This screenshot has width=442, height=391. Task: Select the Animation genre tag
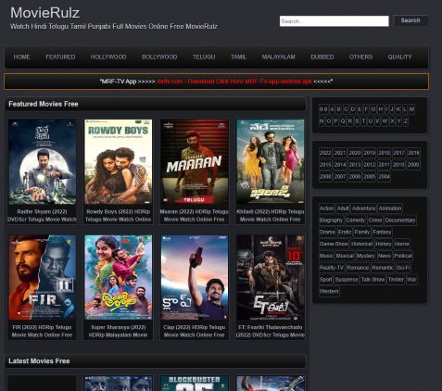[390, 208]
